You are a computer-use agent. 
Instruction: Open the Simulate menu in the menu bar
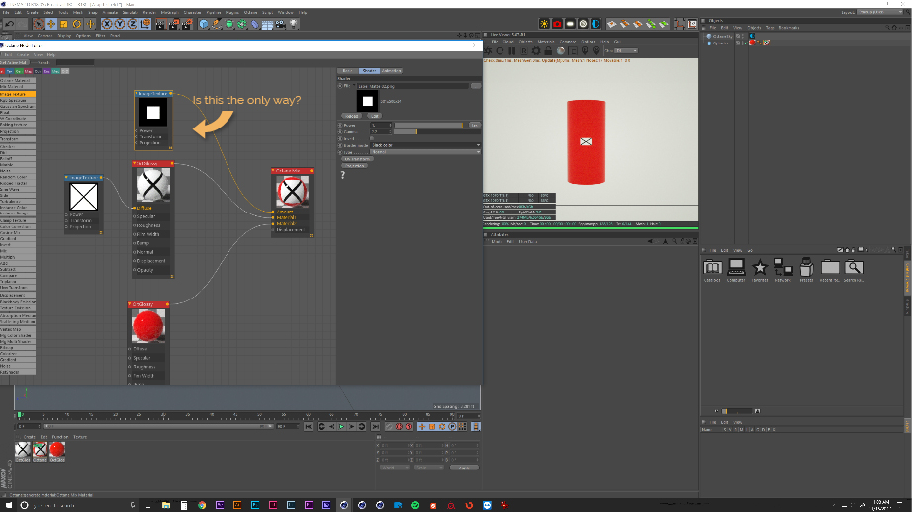pos(132,12)
